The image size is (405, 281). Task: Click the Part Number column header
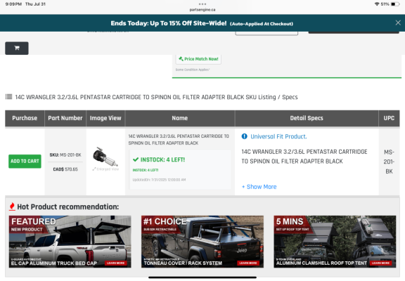[65, 118]
